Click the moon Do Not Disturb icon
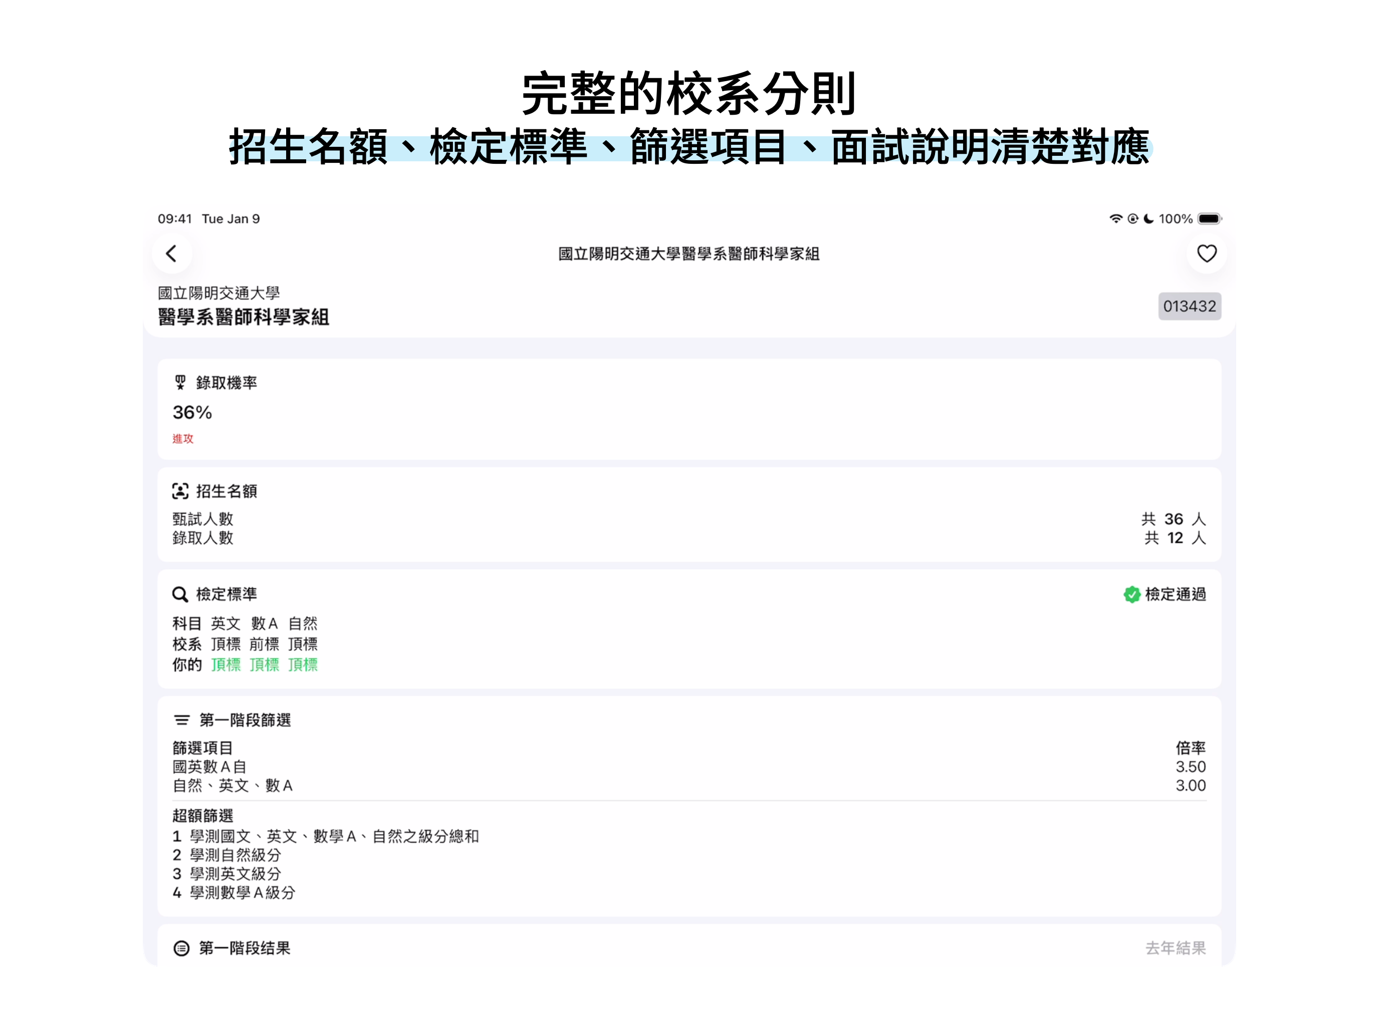Image resolution: width=1379 pixels, height=1034 pixels. (1148, 219)
